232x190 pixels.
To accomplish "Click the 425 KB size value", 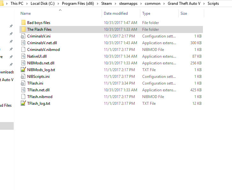I will click(x=196, y=90).
